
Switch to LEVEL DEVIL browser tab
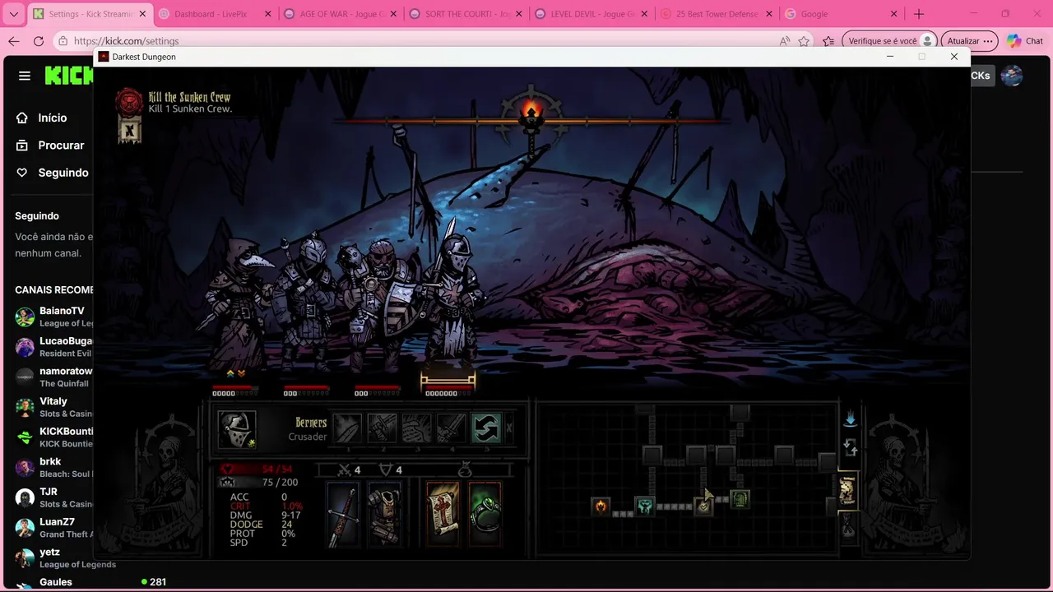coord(591,14)
